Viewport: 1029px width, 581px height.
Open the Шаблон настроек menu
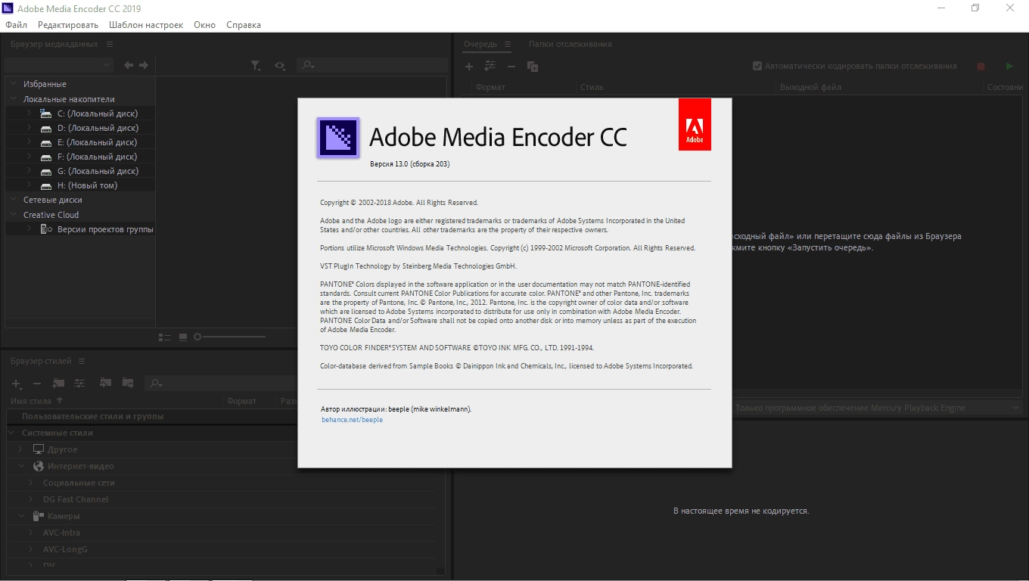tap(146, 25)
